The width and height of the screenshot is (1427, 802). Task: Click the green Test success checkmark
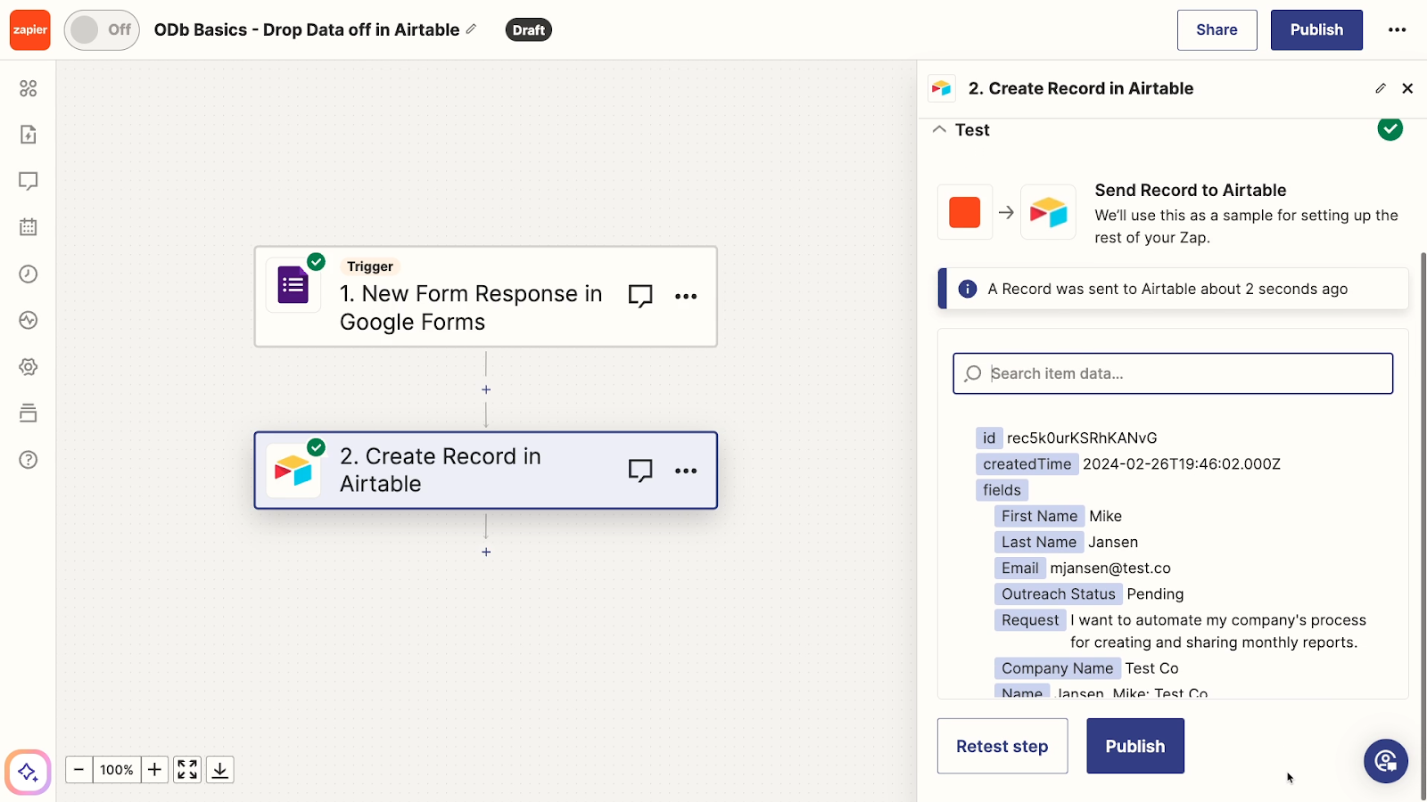tap(1390, 129)
